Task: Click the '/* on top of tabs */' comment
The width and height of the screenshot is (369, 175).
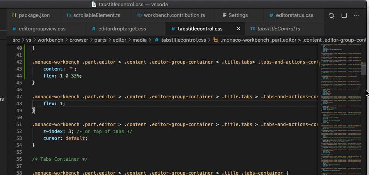Action: 105,131
